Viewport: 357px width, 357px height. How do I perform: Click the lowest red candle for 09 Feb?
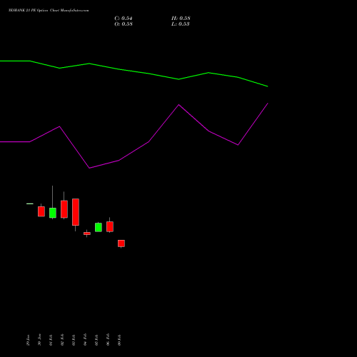point(121,243)
